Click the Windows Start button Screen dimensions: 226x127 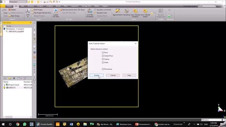[3, 124]
